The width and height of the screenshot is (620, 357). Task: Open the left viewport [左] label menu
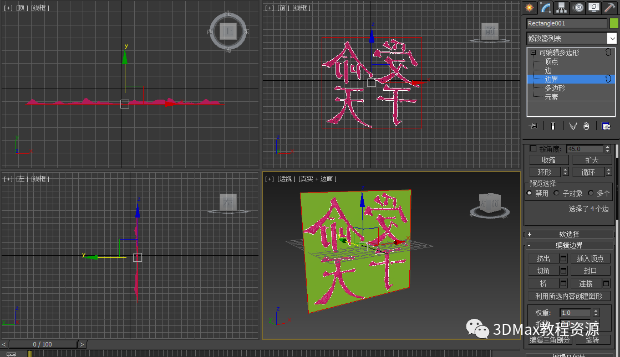(x=21, y=179)
